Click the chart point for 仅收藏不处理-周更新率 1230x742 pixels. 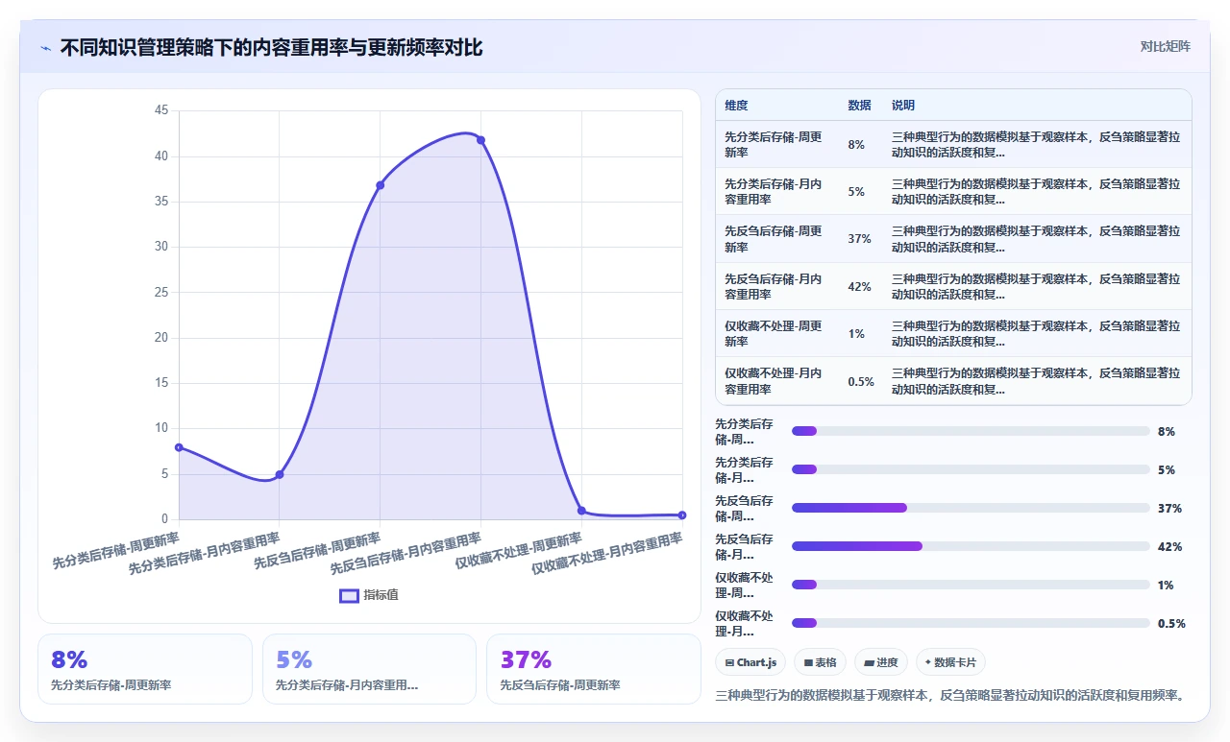pyautogui.click(x=581, y=511)
